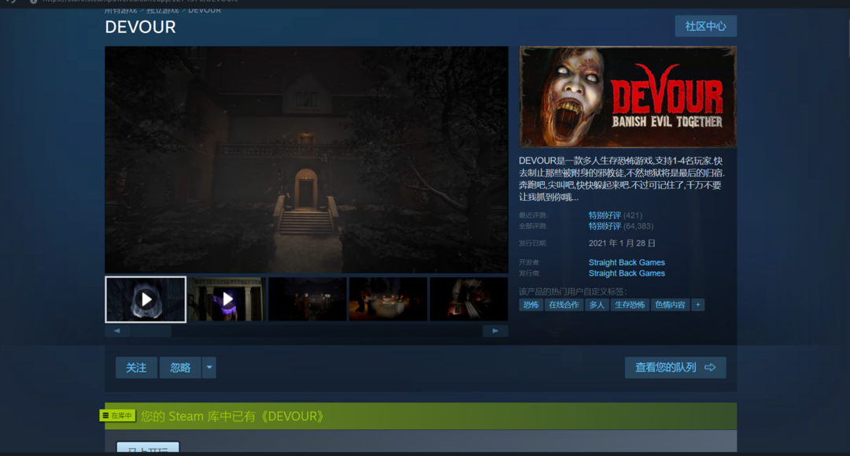
Task: Click the DEVOUR page title
Action: pyautogui.click(x=140, y=27)
